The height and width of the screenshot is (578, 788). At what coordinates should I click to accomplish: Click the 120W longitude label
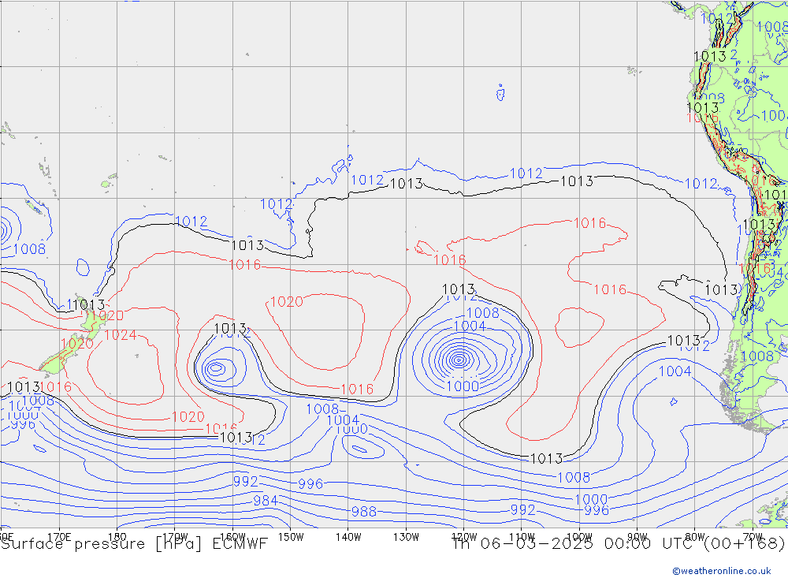[x=464, y=537]
